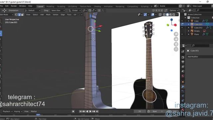Select face select mode icon
This screenshot has width=213, height=120.
22,15
